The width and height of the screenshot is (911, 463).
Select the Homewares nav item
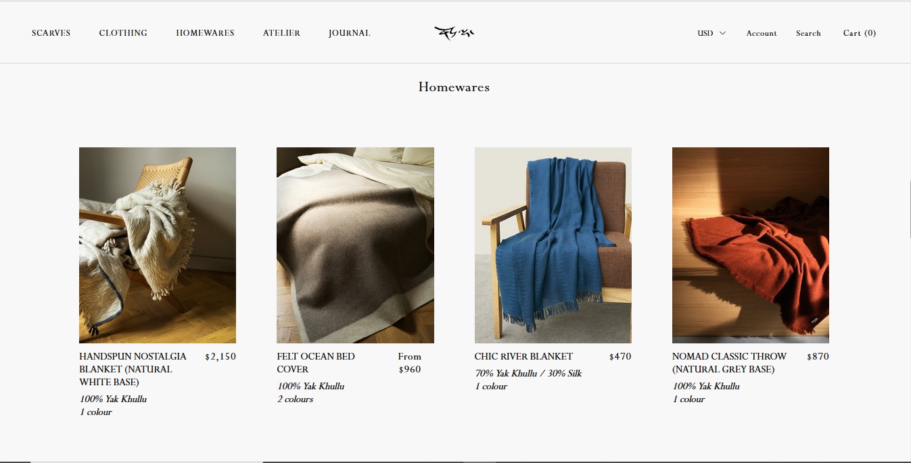coord(205,33)
